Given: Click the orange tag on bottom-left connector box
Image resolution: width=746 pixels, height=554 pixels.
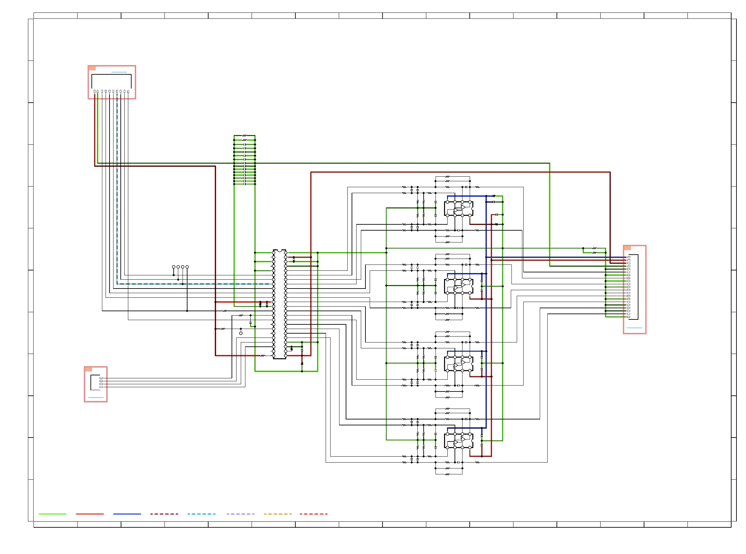Looking at the screenshot, I should coord(88,369).
